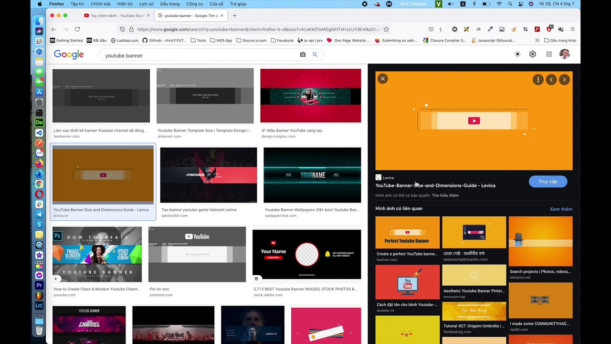Select the Valorant banner ephoto360 thumbnail

coord(209,175)
